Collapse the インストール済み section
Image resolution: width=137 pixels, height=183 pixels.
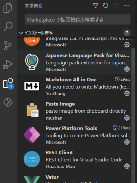click(21, 33)
